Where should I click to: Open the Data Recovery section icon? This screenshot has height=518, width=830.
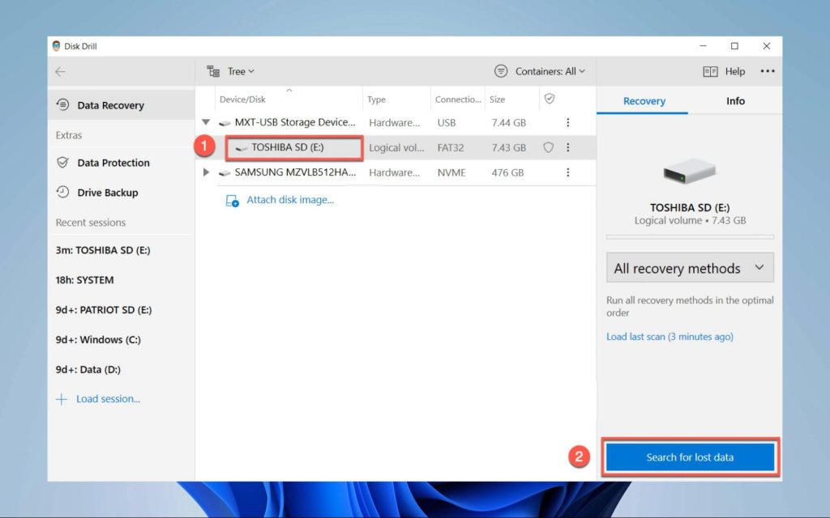pos(63,104)
